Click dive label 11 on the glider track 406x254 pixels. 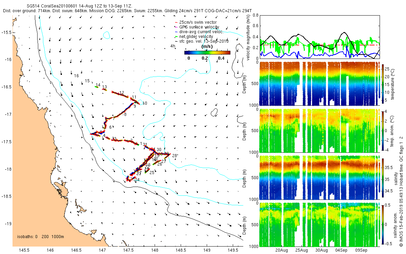134,97
